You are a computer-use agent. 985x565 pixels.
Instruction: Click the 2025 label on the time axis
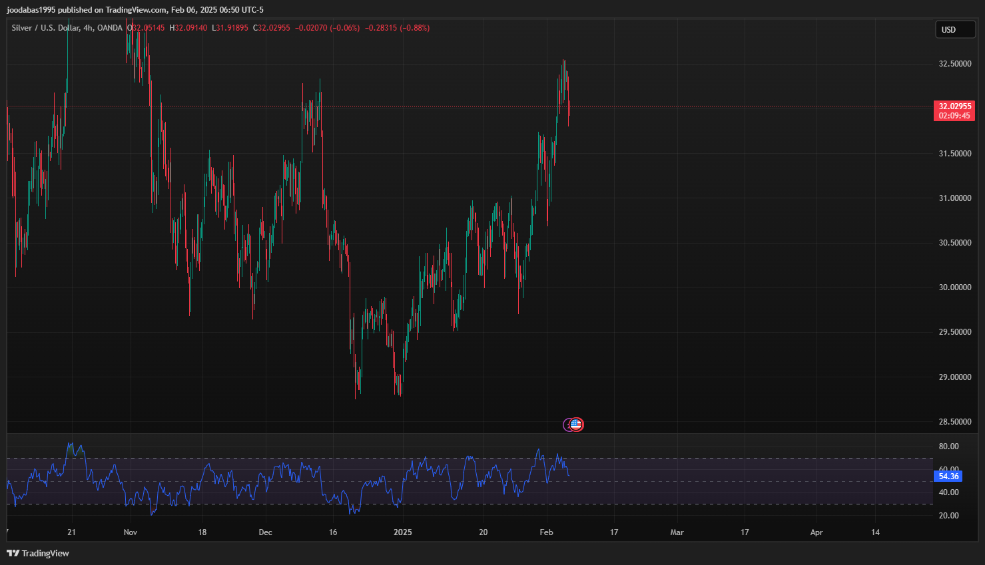(403, 532)
